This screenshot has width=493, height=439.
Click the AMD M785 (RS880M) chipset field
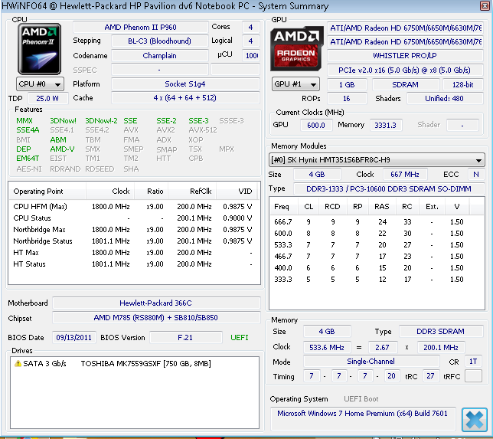point(156,318)
